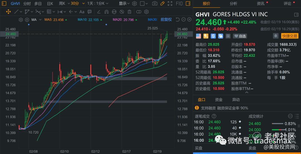Expand the 显示 display dropdown

click(124, 3)
